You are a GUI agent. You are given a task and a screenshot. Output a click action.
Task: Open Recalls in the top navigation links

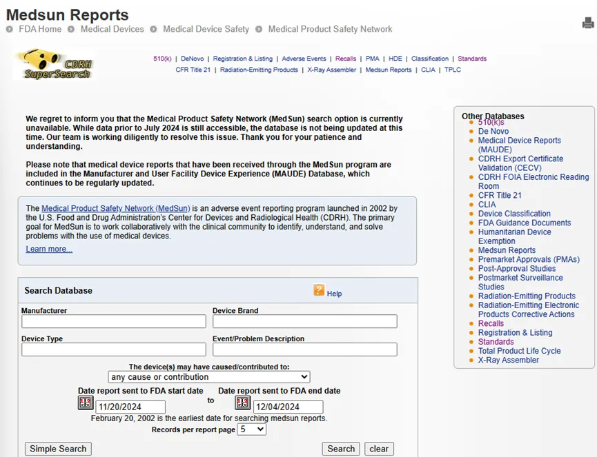(346, 59)
